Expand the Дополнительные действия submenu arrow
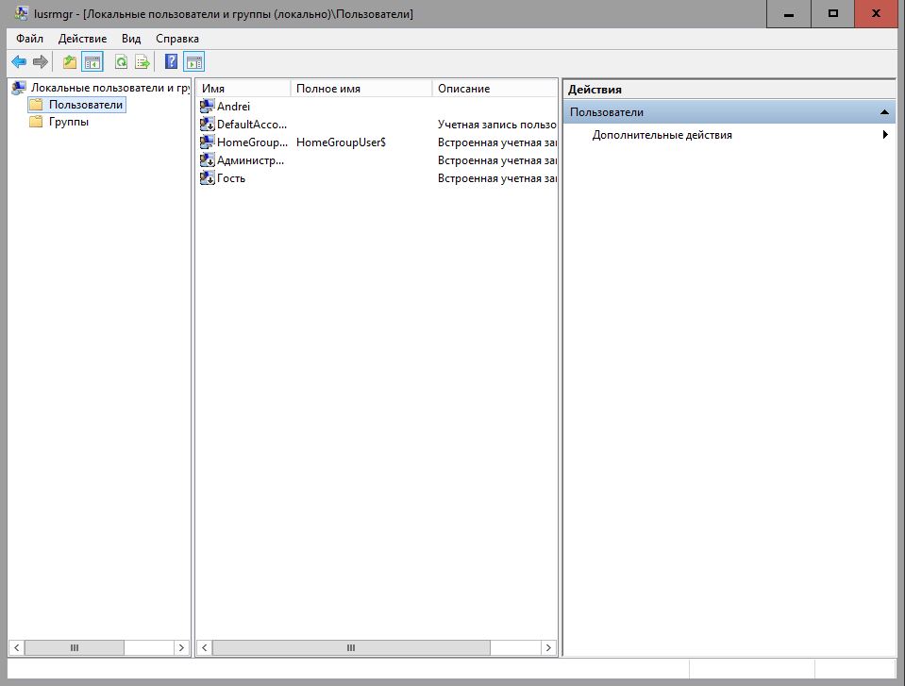 pos(885,134)
